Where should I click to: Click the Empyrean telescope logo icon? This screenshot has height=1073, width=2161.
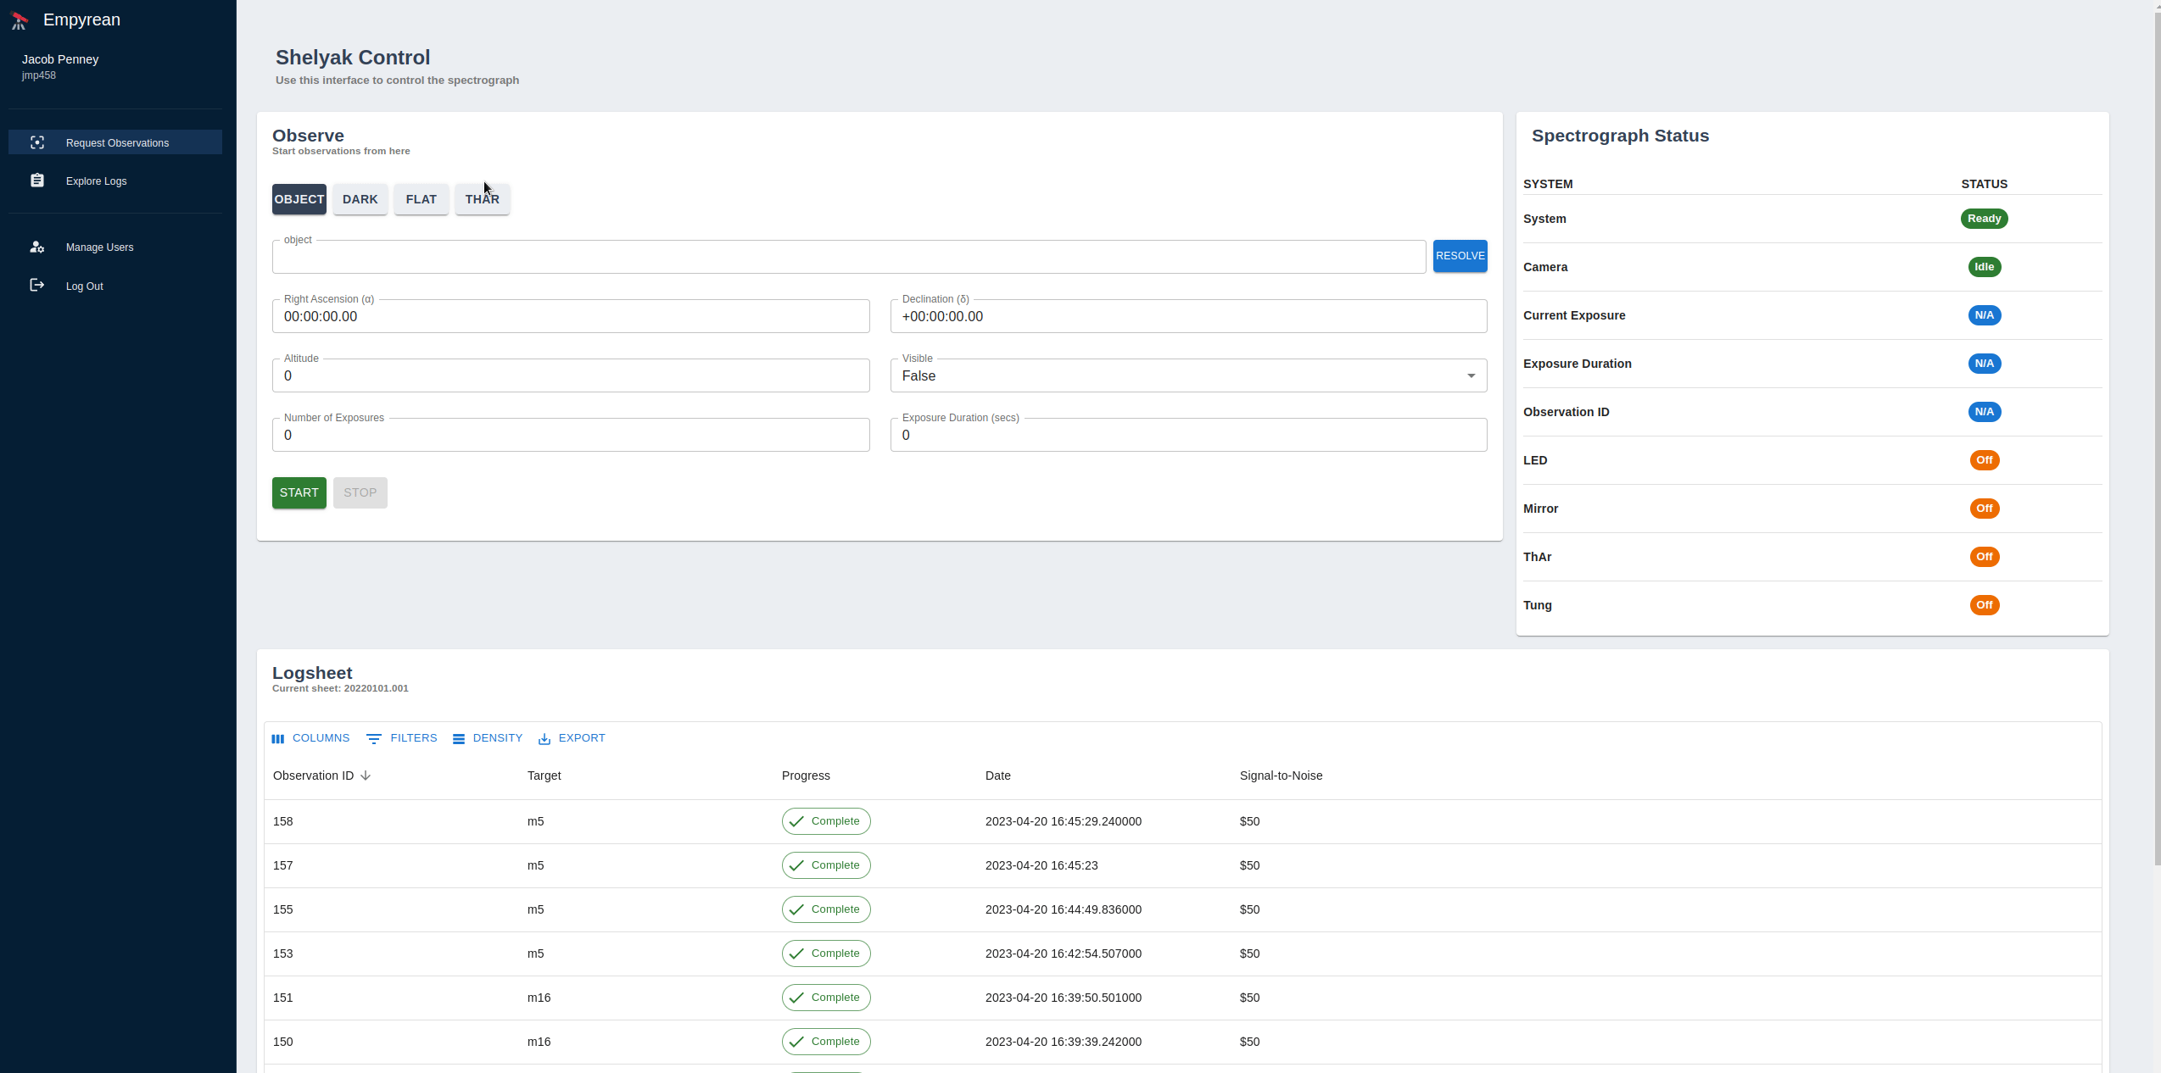[x=20, y=20]
